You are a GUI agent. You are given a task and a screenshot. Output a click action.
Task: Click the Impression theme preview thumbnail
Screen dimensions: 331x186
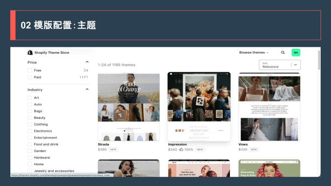(199, 107)
